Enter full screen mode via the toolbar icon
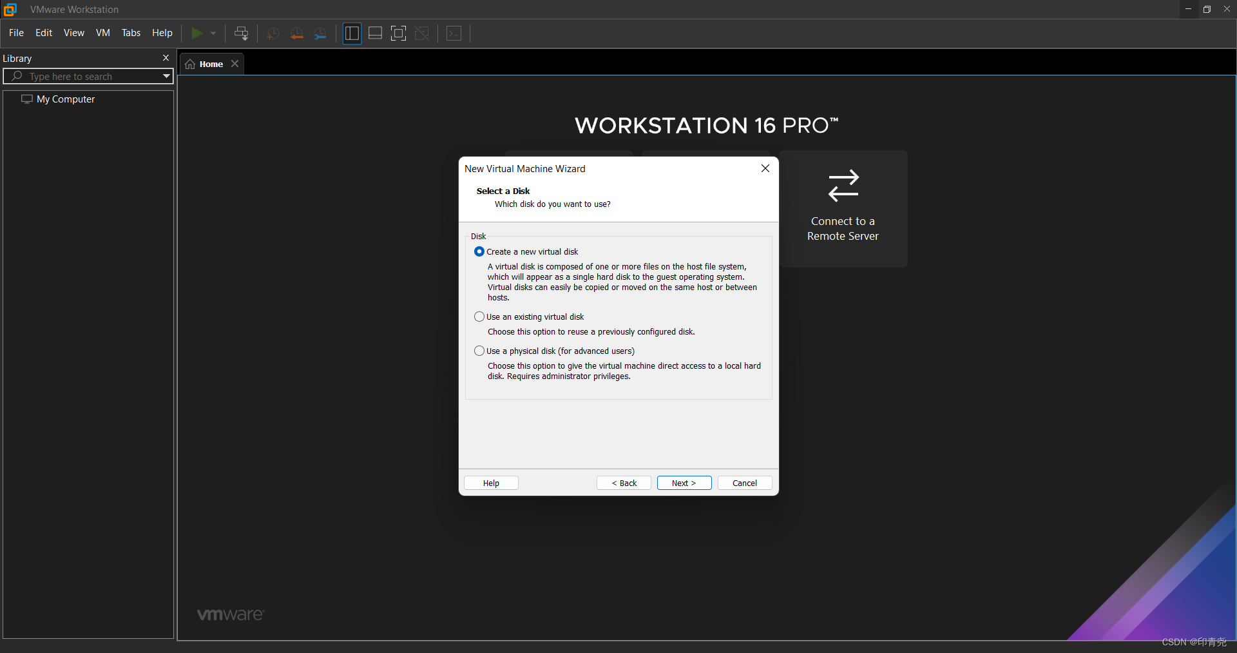1237x653 pixels. click(x=399, y=34)
